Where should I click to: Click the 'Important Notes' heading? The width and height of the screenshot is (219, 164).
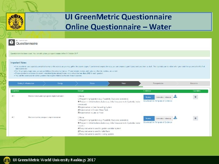click(19, 63)
